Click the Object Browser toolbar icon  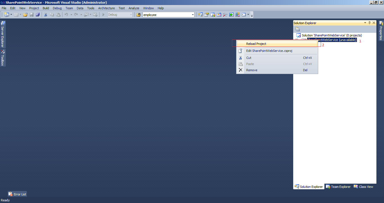(219, 15)
